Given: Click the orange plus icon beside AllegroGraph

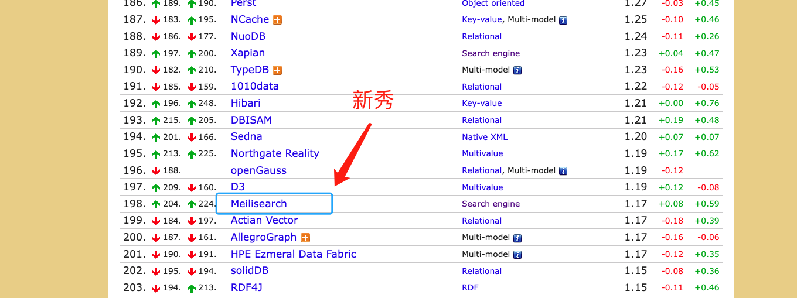Looking at the screenshot, I should (x=305, y=238).
